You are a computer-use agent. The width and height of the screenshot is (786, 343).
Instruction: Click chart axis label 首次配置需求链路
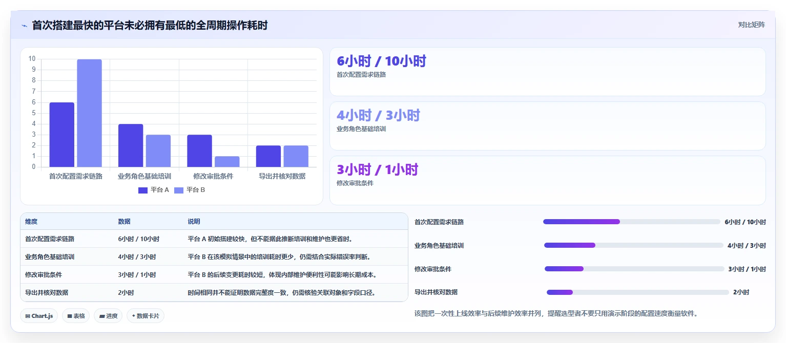coord(76,176)
